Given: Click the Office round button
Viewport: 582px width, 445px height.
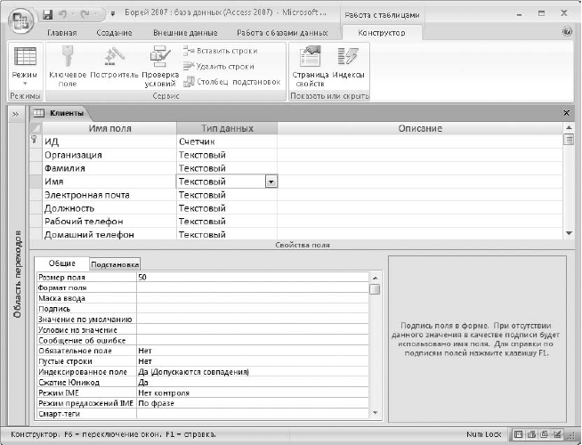Looking at the screenshot, I should point(21,20).
